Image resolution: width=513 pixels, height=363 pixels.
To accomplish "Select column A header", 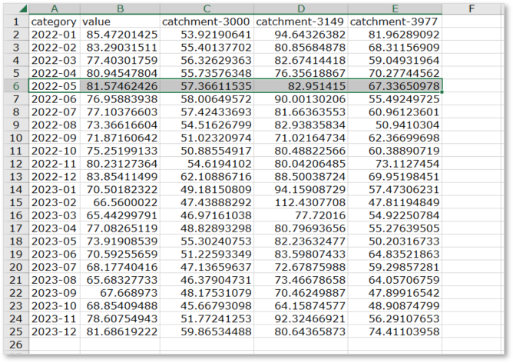I will 53,9.
